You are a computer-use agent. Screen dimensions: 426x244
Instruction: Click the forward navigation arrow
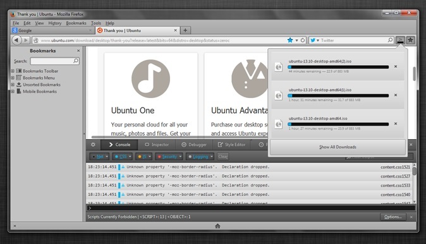(26, 40)
